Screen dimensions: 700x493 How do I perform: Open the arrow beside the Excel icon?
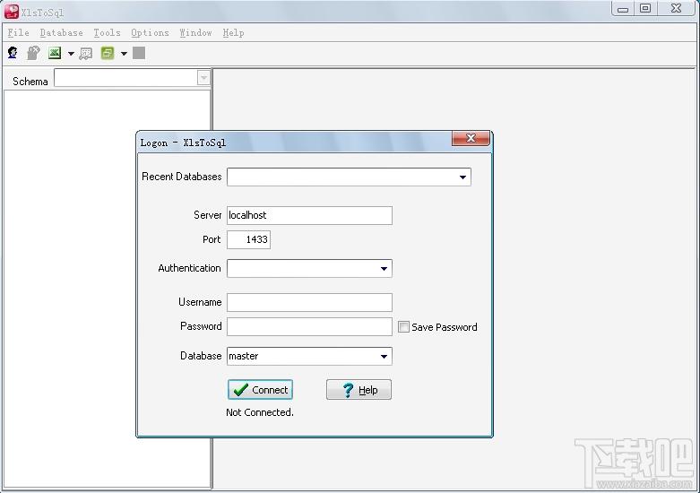click(71, 54)
